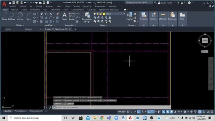Viewport: 215px width, 121px height.
Task: Open the Utilidades panel button
Action: click(163, 19)
